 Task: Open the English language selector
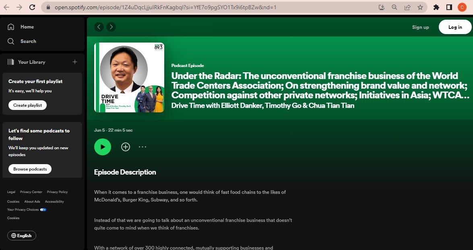[x=22, y=236]
